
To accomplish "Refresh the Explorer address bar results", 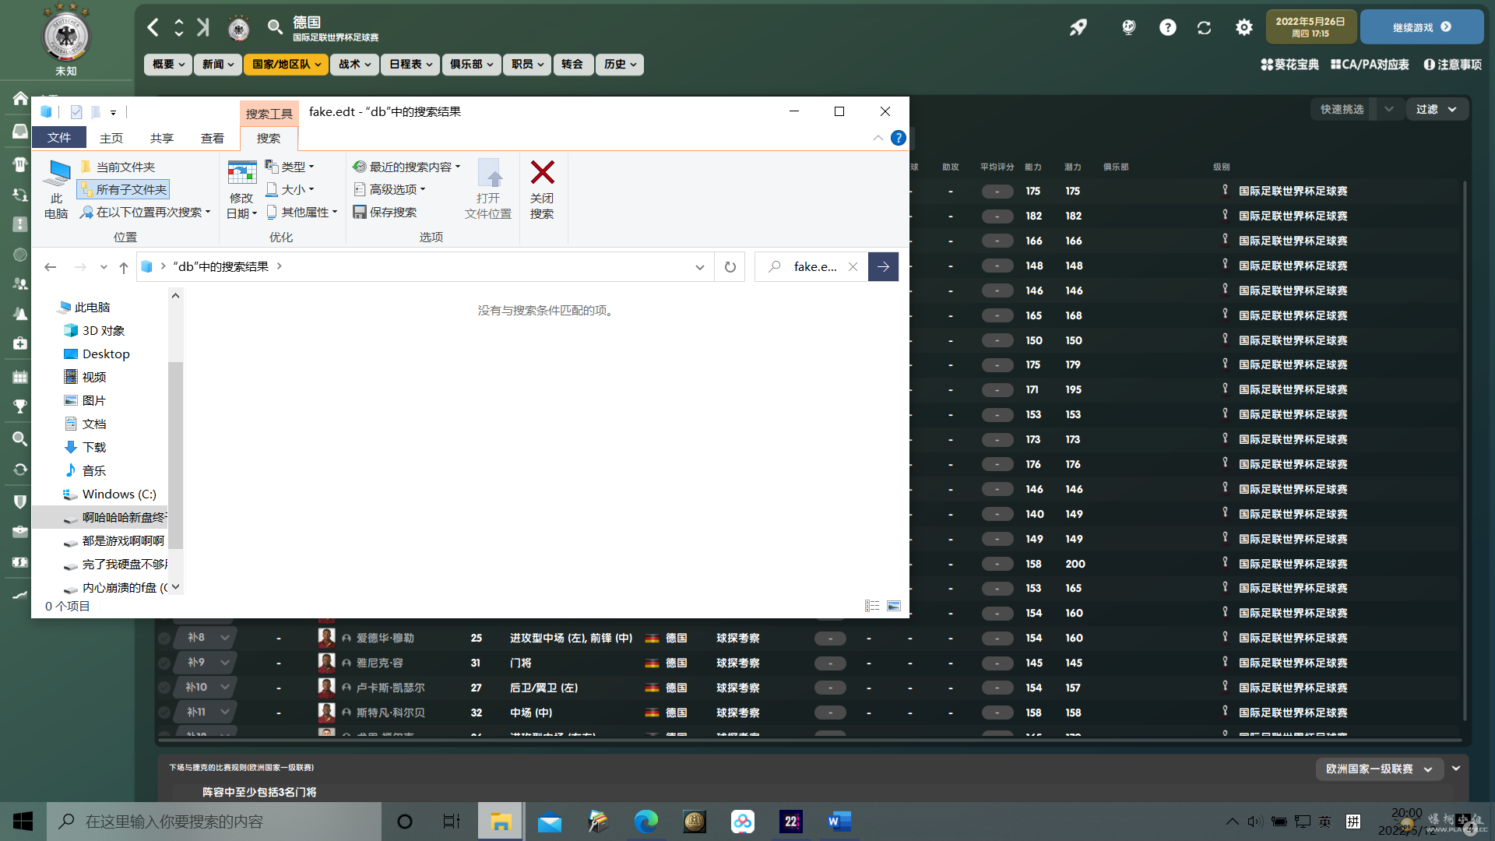I will click(730, 267).
